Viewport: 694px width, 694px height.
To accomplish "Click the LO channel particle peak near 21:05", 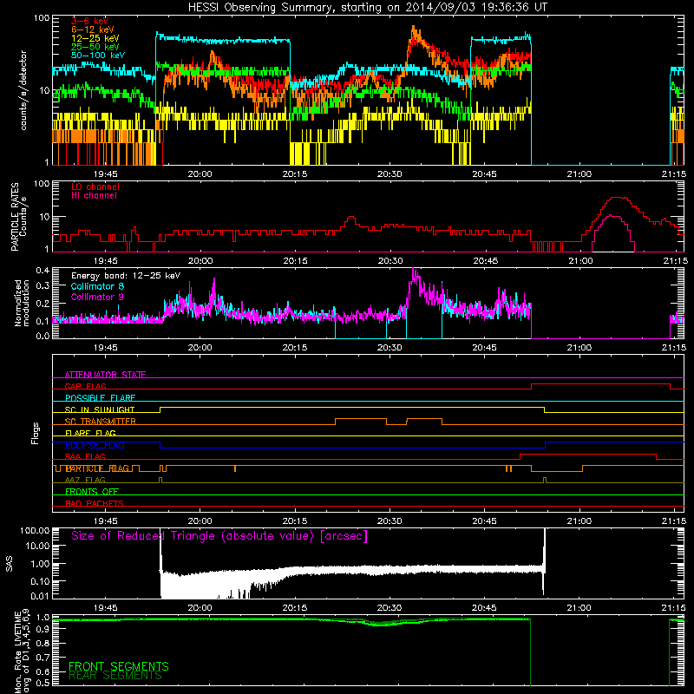I will click(618, 198).
